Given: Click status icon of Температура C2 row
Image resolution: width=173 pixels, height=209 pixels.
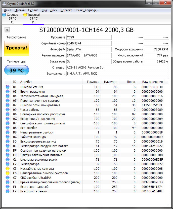Looking at the screenshot, I should point(8,164).
